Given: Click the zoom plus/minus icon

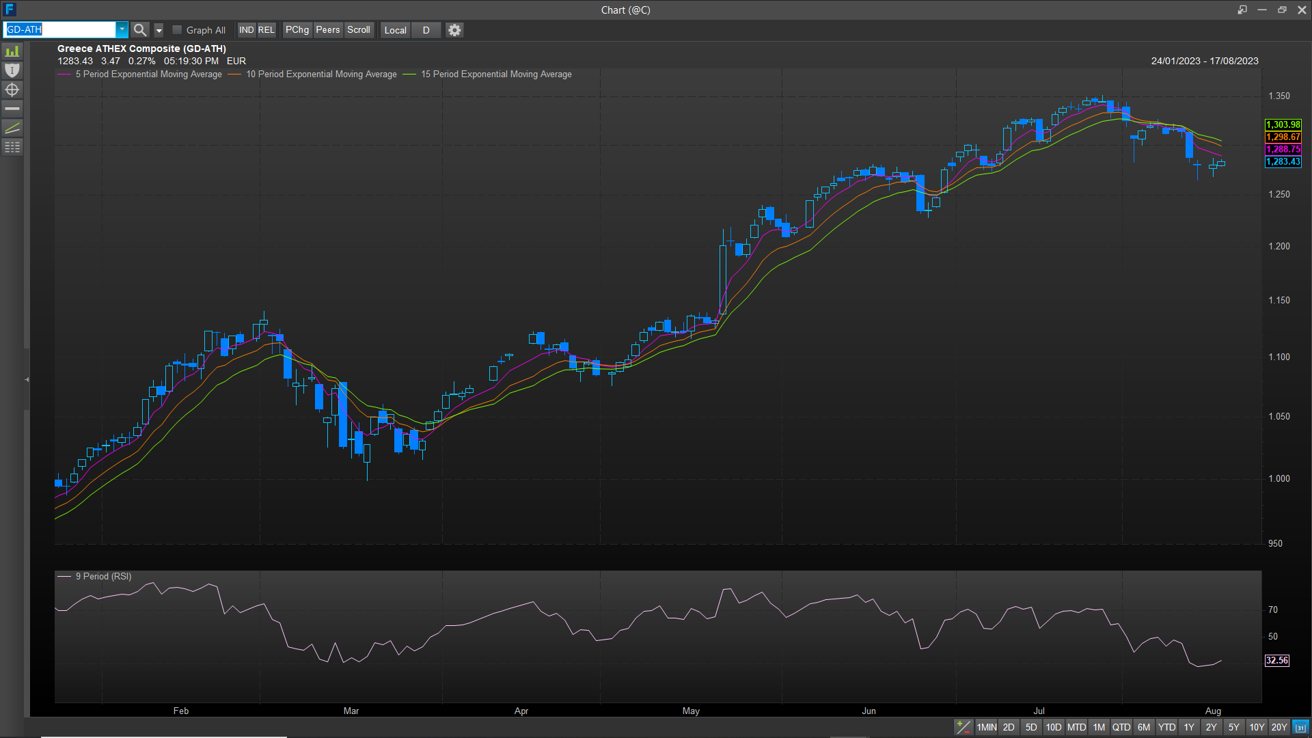Looking at the screenshot, I should point(963,727).
